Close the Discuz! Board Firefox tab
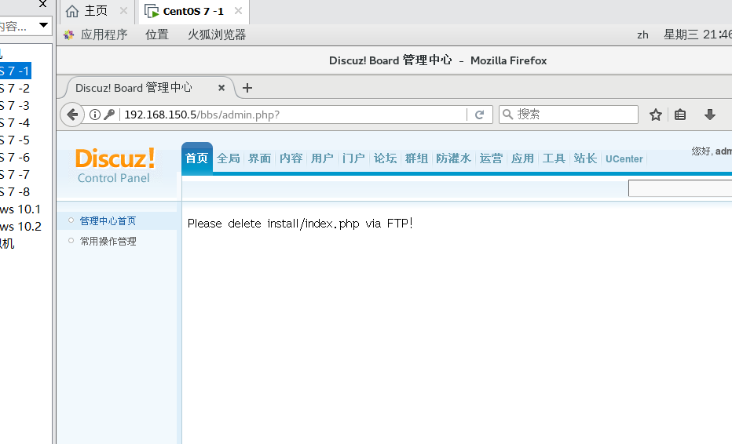This screenshot has width=732, height=444. tap(221, 88)
